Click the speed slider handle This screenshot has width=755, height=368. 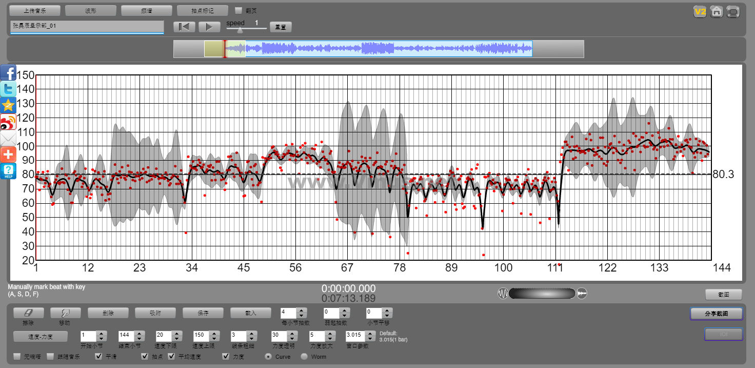(239, 30)
